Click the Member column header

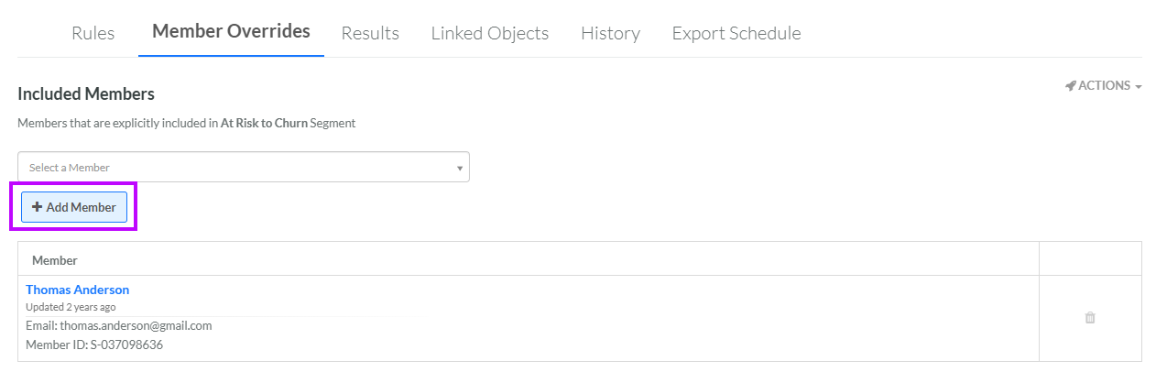(x=55, y=260)
